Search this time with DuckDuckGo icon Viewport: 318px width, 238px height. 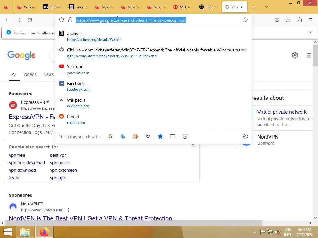coord(135,136)
